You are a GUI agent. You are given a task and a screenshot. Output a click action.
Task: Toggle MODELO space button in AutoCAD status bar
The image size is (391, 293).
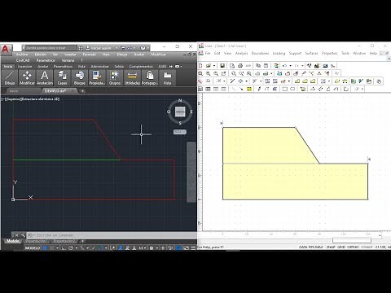click(33, 247)
